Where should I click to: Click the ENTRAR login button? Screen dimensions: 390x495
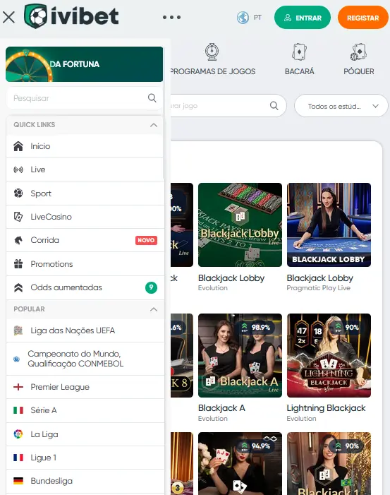[x=303, y=18]
